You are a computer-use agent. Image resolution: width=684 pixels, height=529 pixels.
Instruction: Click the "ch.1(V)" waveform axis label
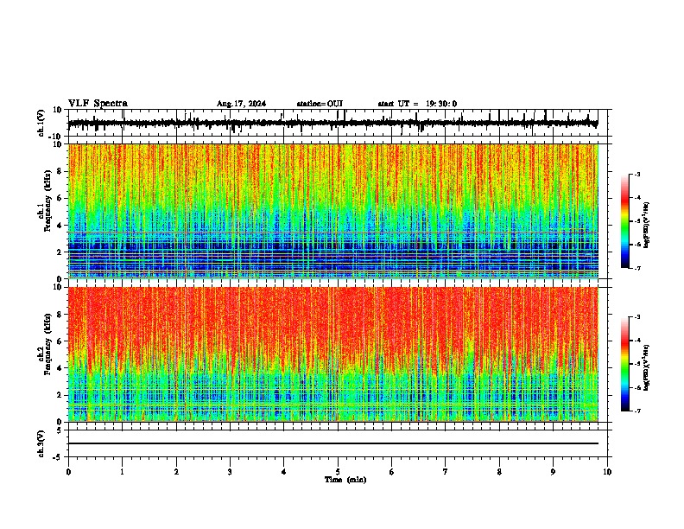[41, 123]
